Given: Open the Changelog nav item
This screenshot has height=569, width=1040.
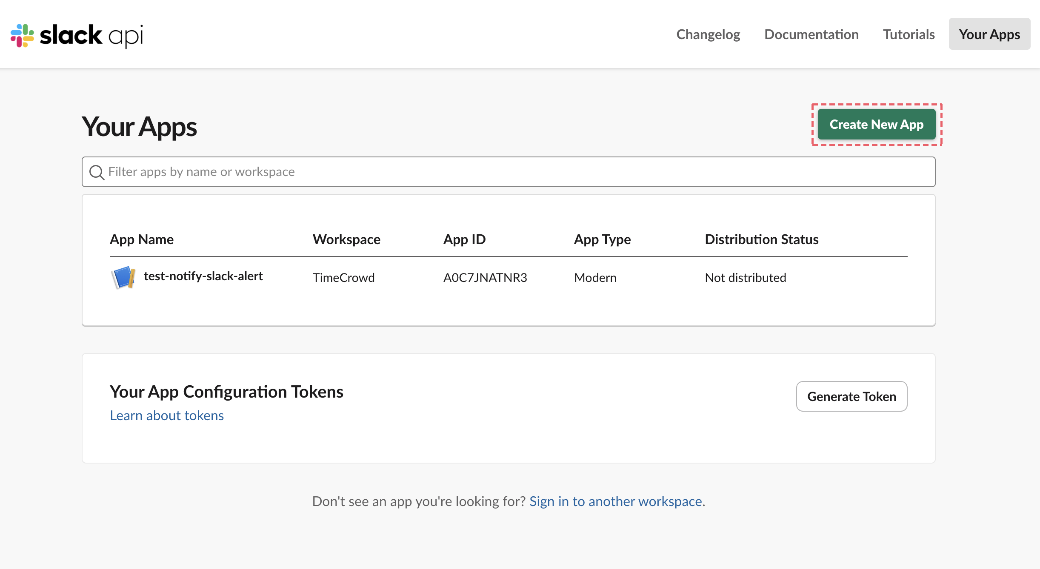Looking at the screenshot, I should pyautogui.click(x=708, y=34).
